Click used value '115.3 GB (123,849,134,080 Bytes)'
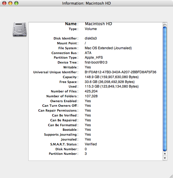173x178 pixels. [112, 86]
